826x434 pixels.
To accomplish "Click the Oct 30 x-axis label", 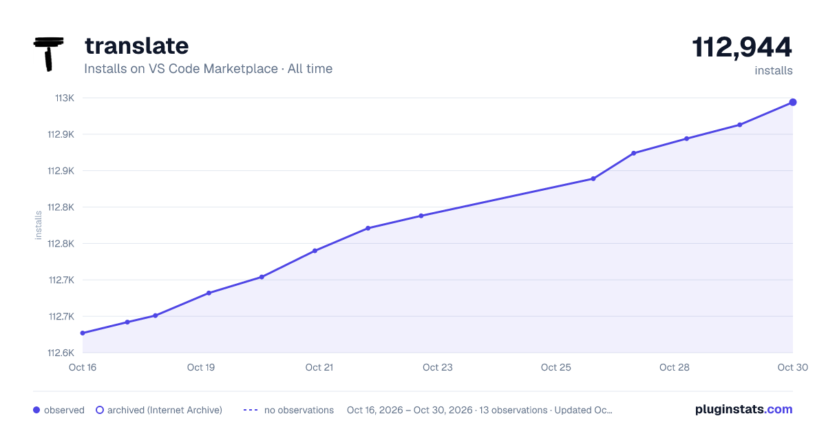I will click(x=792, y=367).
